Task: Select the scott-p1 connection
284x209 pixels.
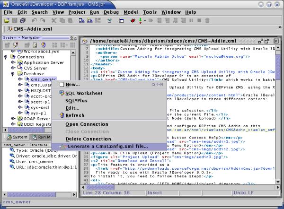Action: (40, 102)
